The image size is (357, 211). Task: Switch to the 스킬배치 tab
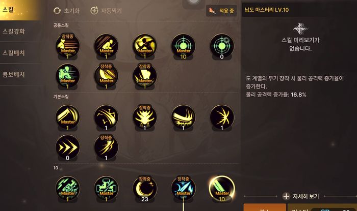coord(14,53)
